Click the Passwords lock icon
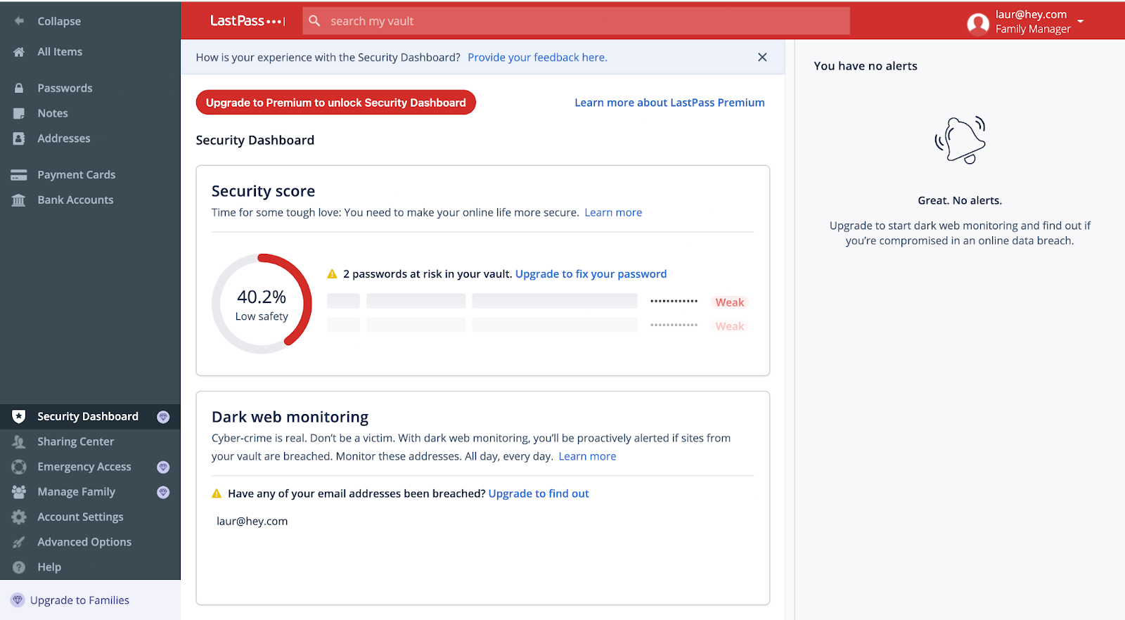This screenshot has height=620, width=1125. [19, 89]
